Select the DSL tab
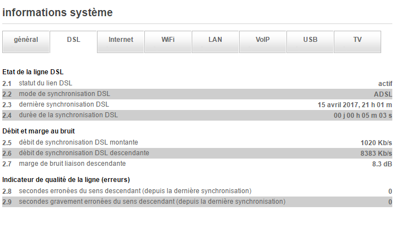The height and width of the screenshot is (225, 399). point(74,40)
